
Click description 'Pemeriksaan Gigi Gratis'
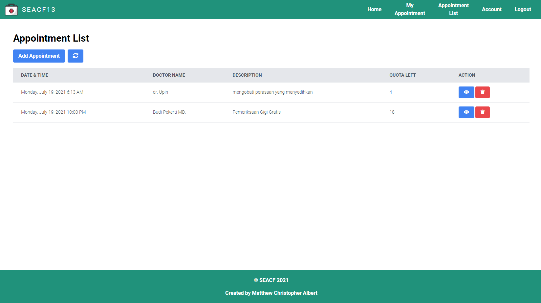click(x=257, y=112)
